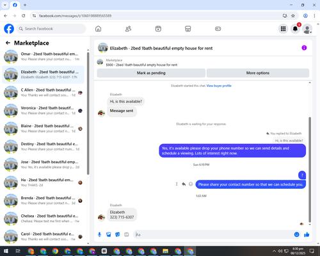Open the Ha conversation

click(43, 182)
